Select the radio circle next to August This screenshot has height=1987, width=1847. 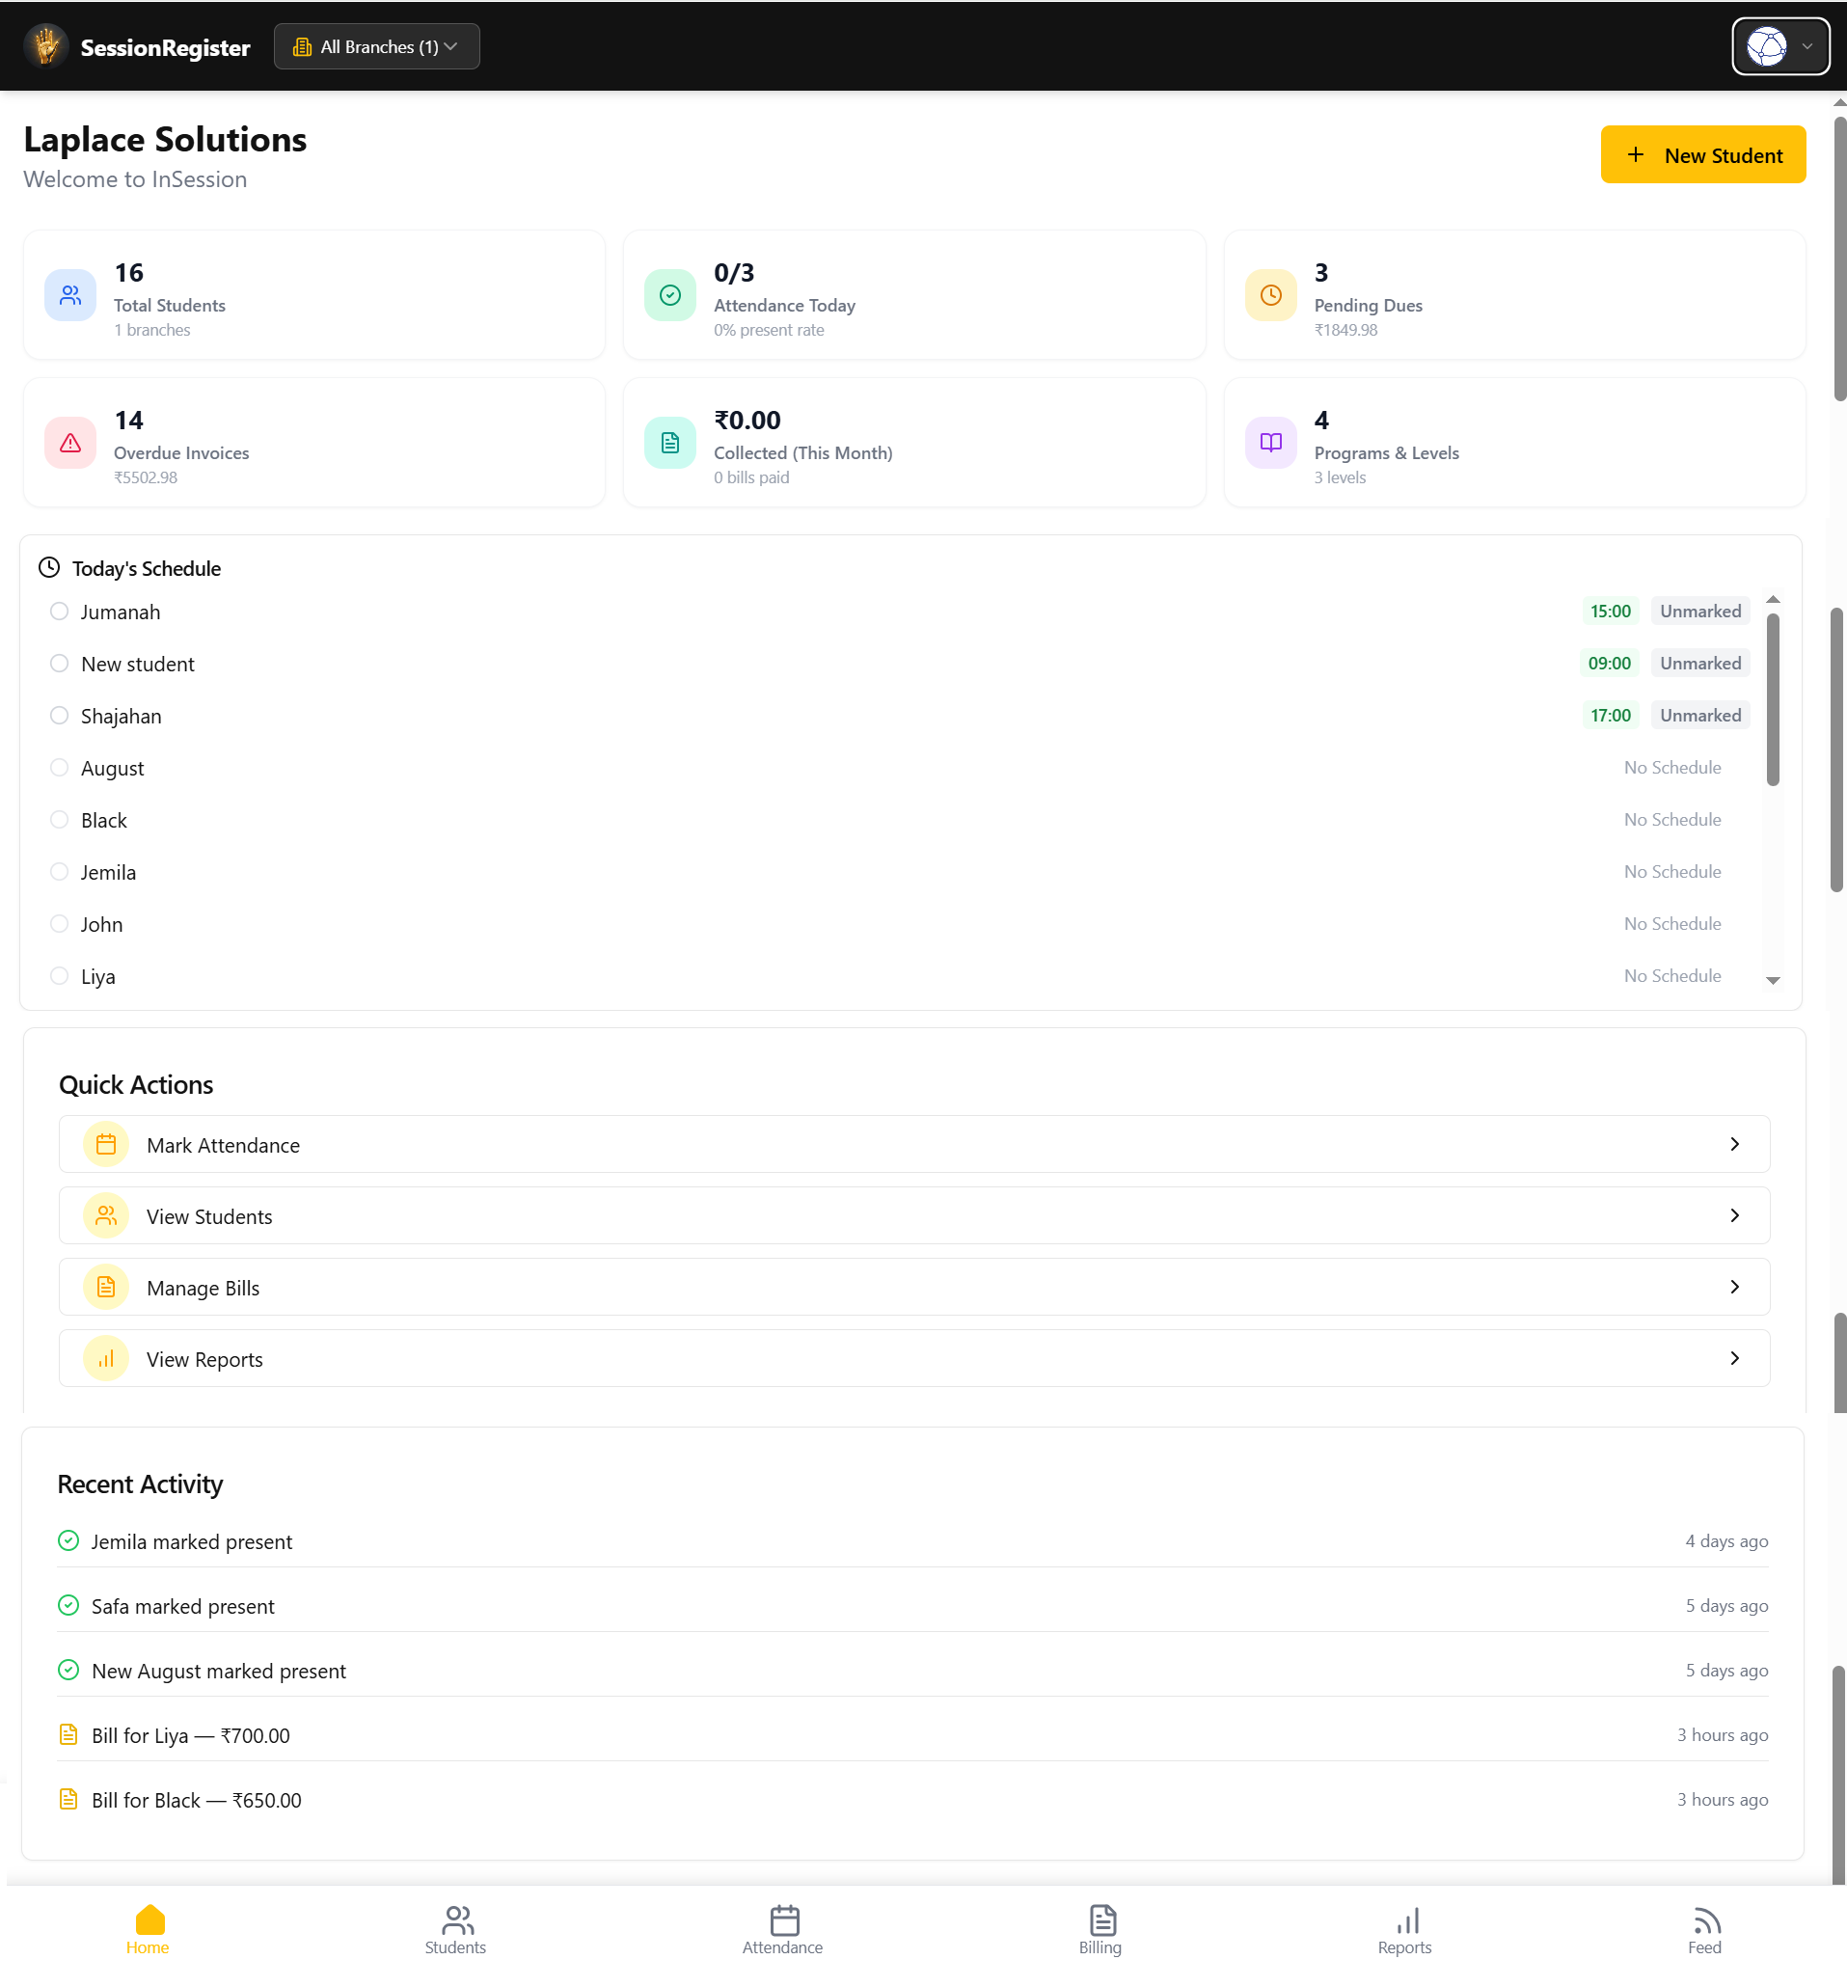(x=59, y=768)
